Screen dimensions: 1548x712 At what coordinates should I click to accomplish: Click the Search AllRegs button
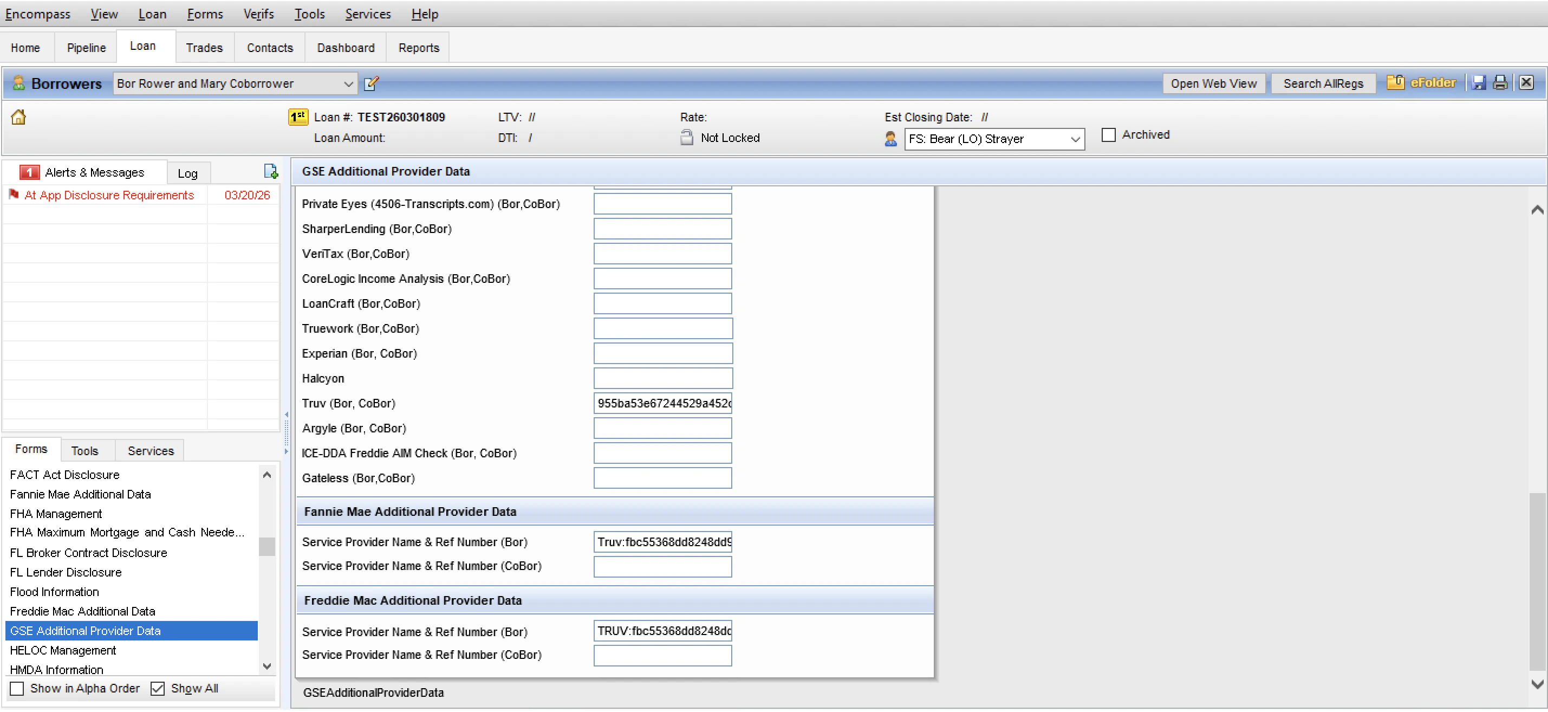click(1323, 83)
